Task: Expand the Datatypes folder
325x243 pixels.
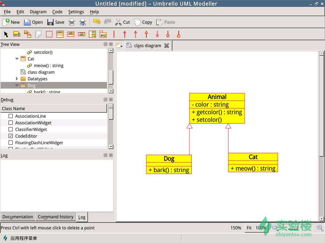Action: pyautogui.click(x=17, y=78)
